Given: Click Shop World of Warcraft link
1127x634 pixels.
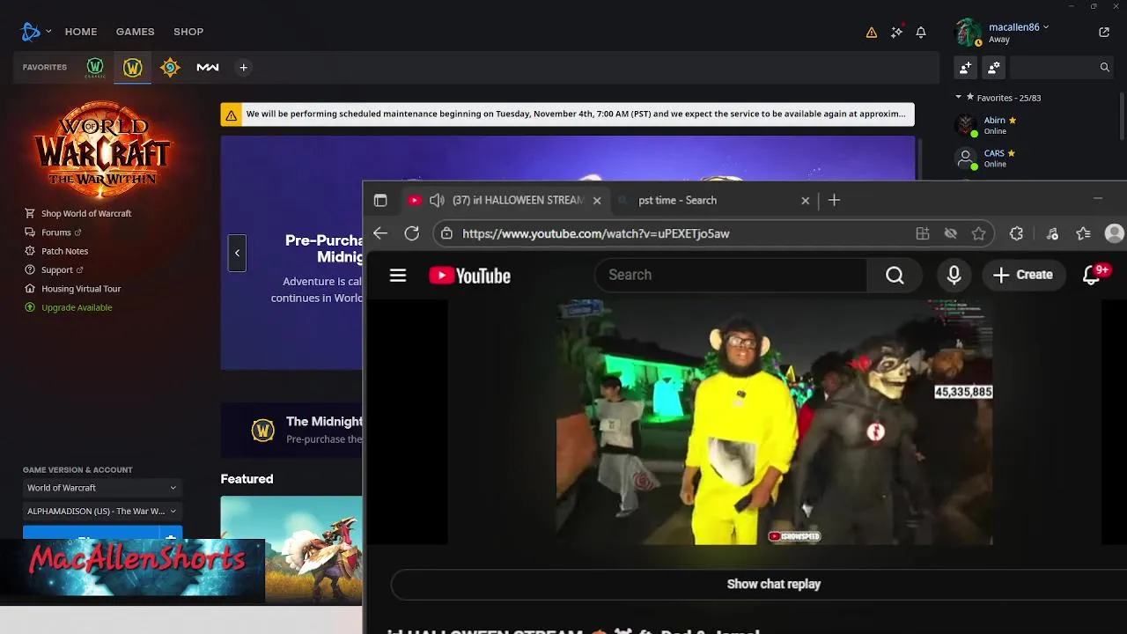Looking at the screenshot, I should pos(86,214).
